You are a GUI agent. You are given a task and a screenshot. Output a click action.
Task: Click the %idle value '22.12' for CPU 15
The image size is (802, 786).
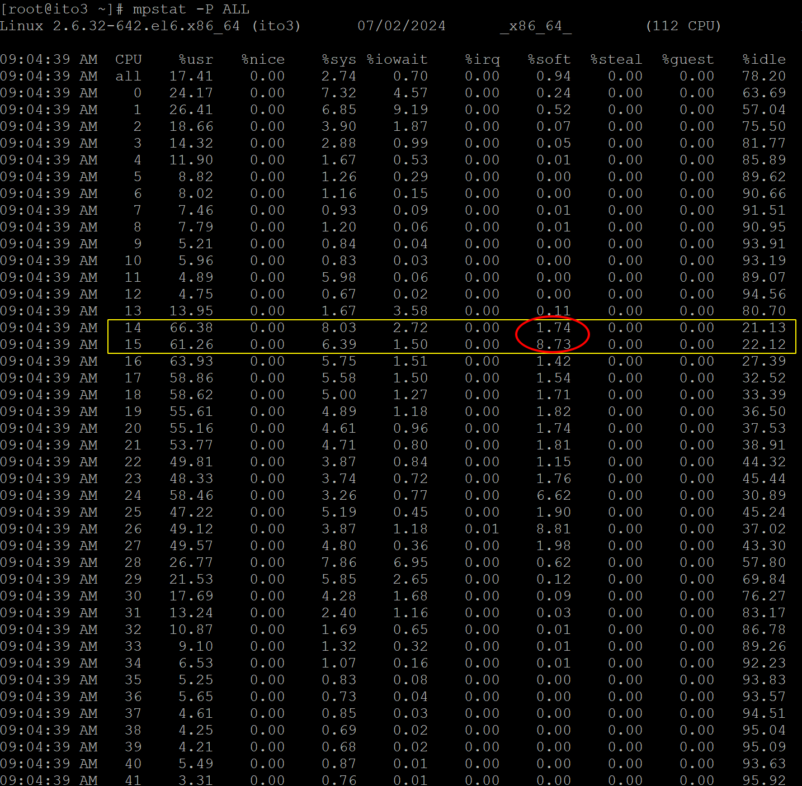[x=764, y=344]
